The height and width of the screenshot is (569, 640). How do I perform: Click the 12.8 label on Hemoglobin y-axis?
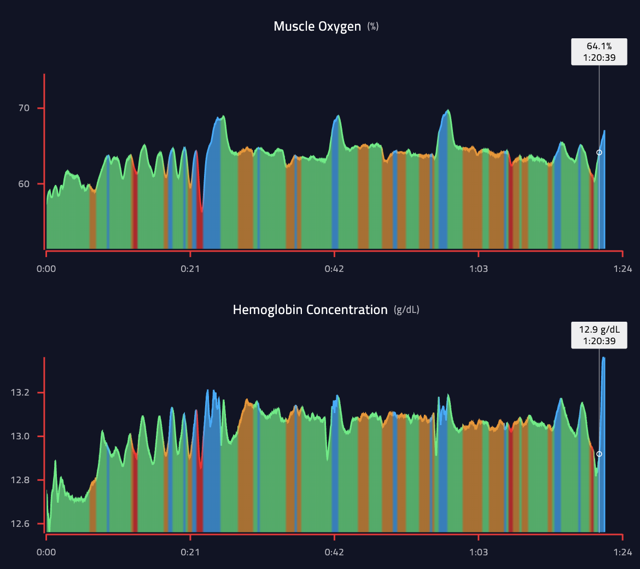click(20, 480)
